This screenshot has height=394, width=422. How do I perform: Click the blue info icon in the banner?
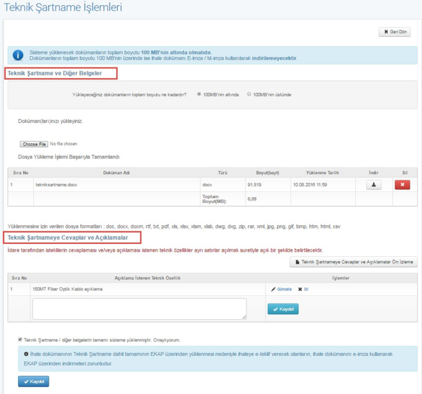point(18,55)
